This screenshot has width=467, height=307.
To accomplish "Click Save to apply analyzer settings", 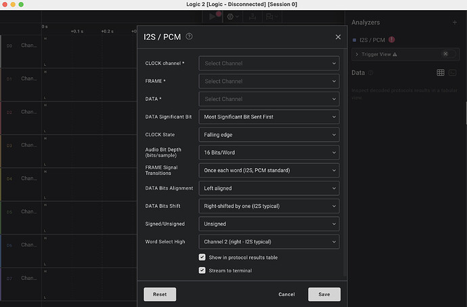I will [x=324, y=294].
